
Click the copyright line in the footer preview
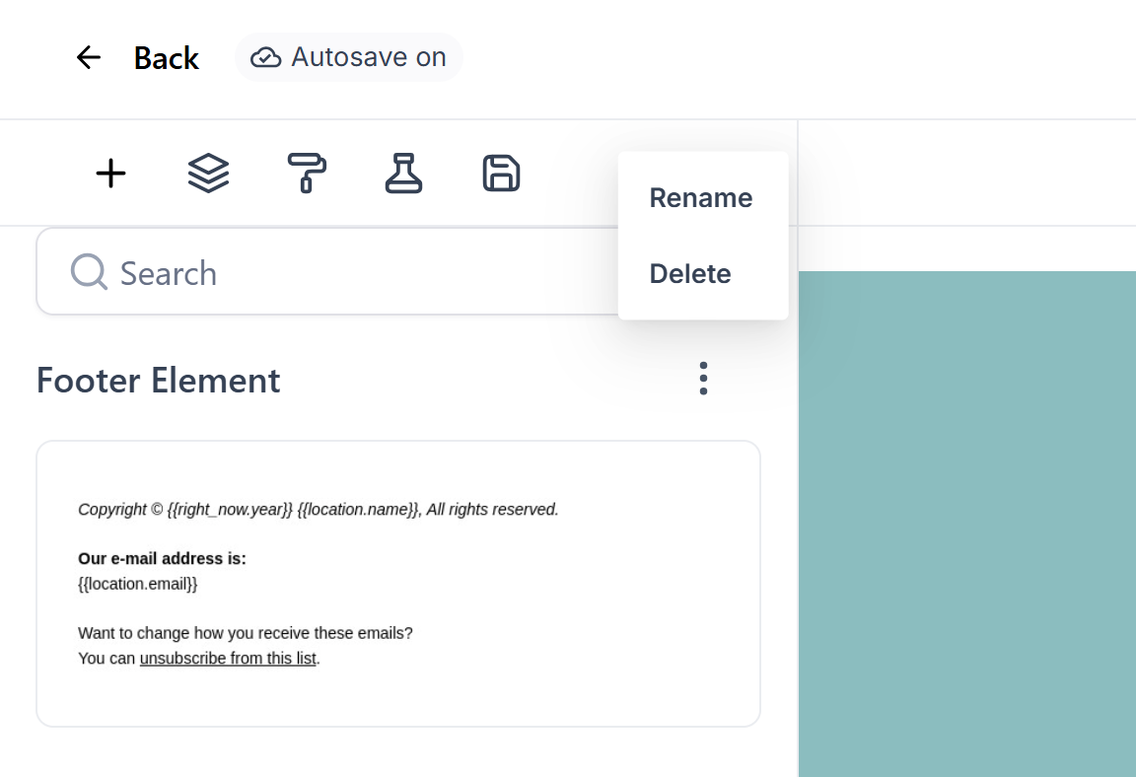(318, 509)
